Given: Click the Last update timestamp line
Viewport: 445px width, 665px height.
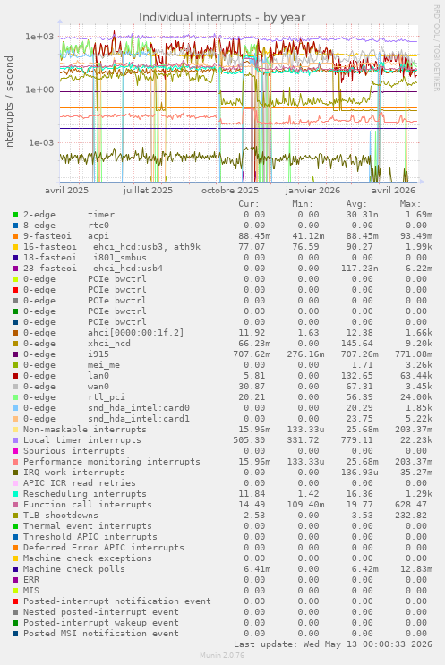Looking at the screenshot, I should [x=333, y=644].
